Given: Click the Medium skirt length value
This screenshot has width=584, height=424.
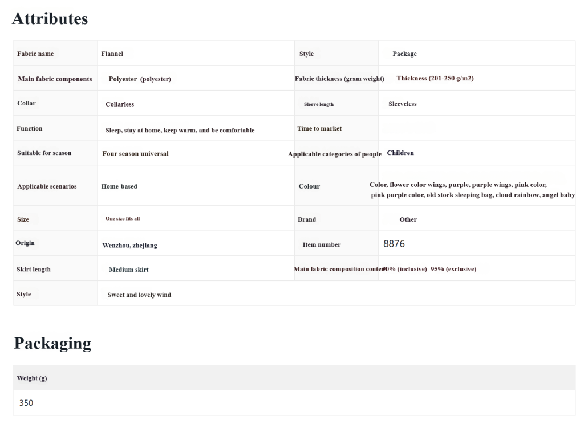Looking at the screenshot, I should (129, 270).
